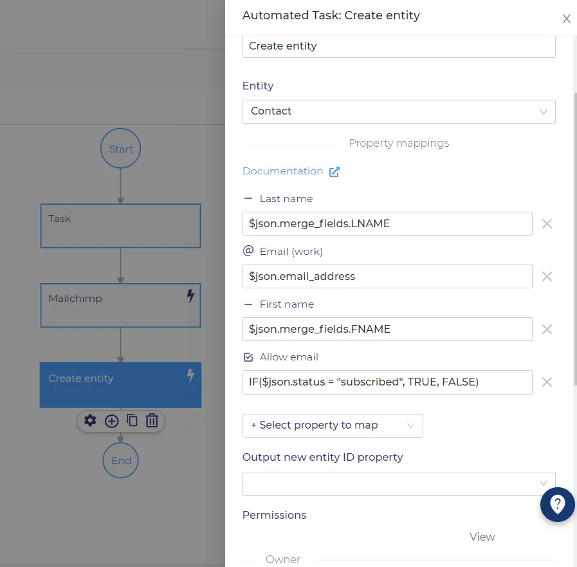Remove the Email (work) mapping
This screenshot has width=577, height=567.
click(x=547, y=277)
